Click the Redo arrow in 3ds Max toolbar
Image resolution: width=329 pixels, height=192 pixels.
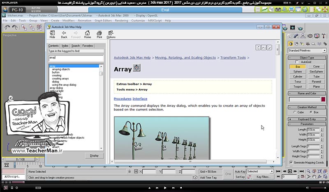tap(15, 27)
